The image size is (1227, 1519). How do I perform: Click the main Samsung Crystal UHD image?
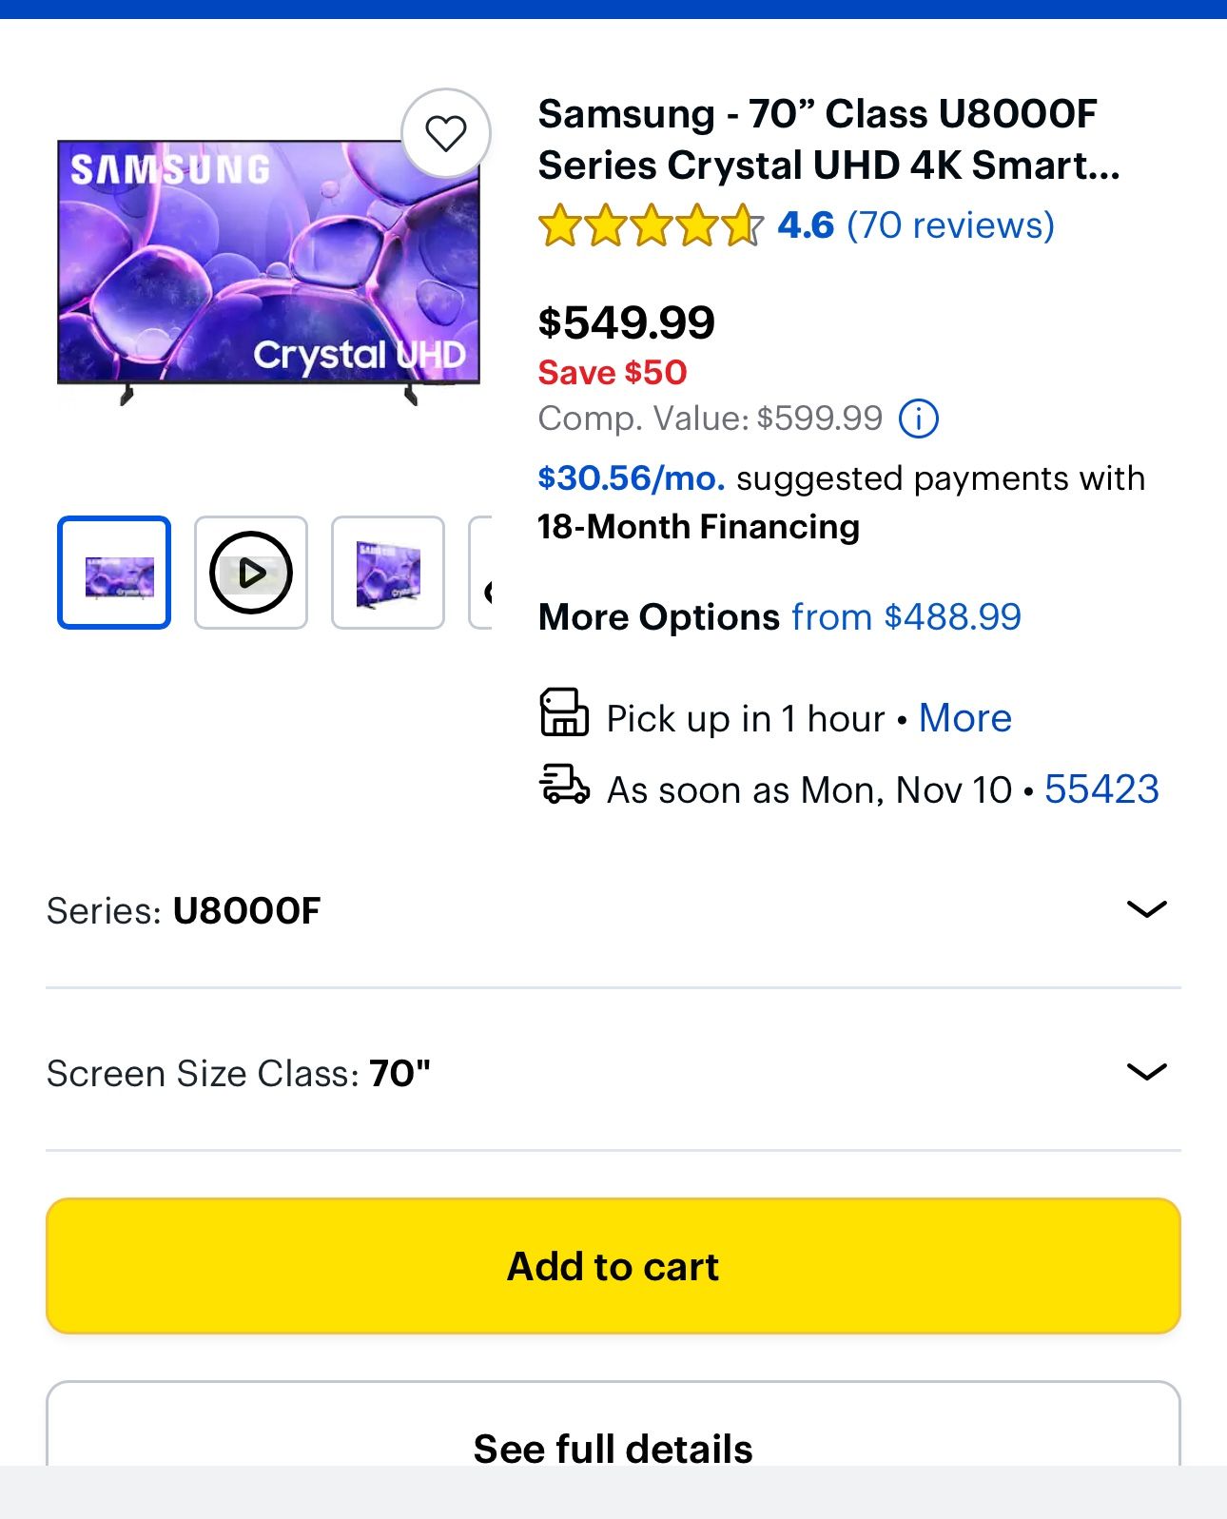[268, 271]
